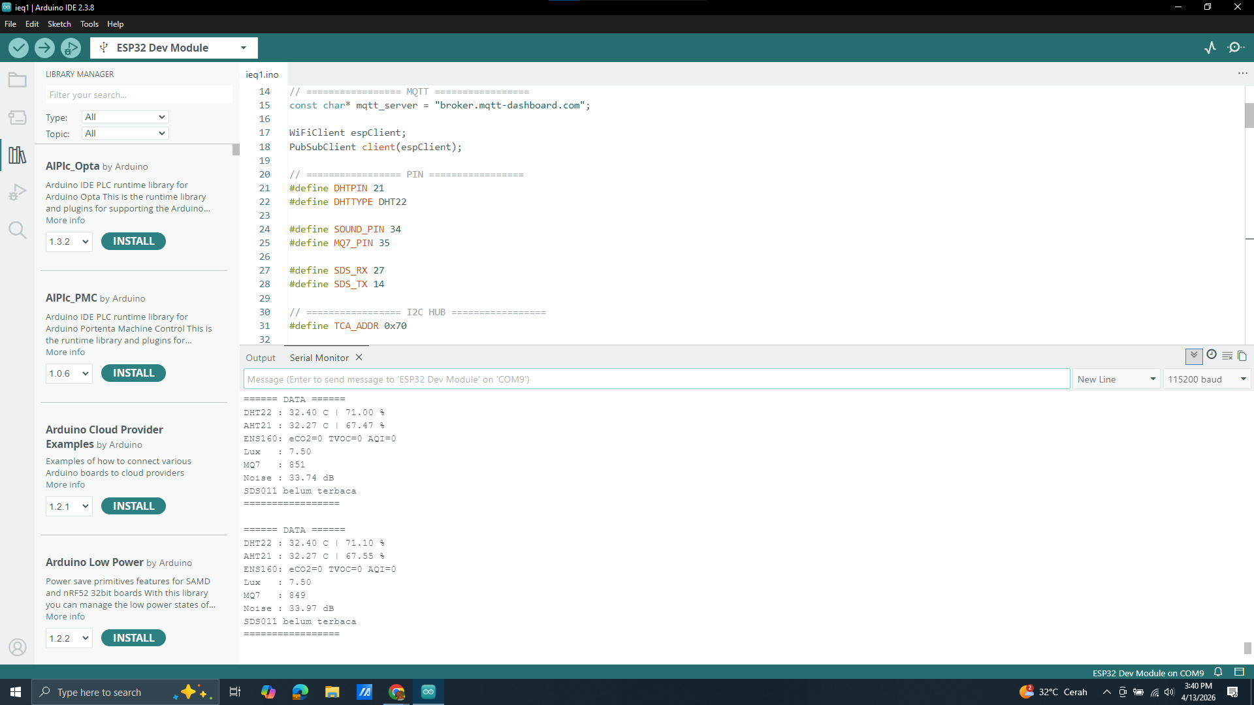
Task: Open the Tools menu
Action: coord(89,24)
